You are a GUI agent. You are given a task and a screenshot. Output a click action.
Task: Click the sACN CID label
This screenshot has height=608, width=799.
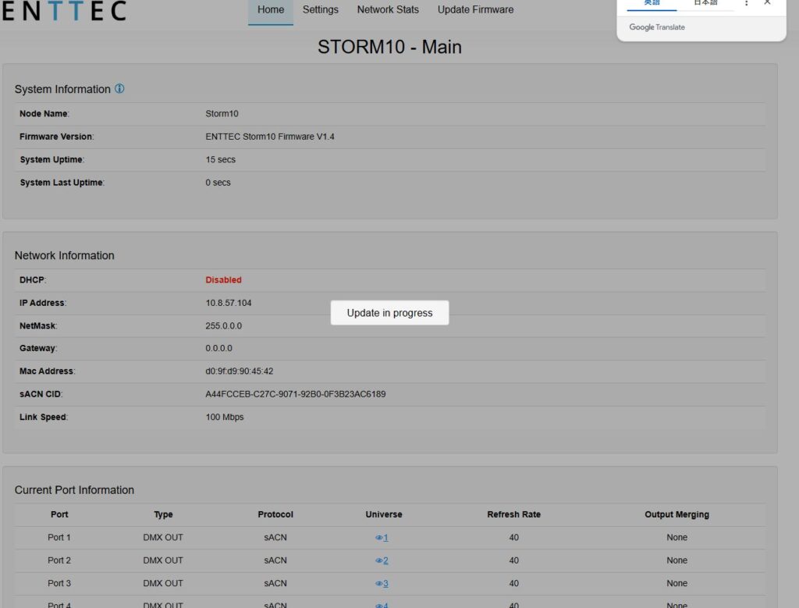41,394
